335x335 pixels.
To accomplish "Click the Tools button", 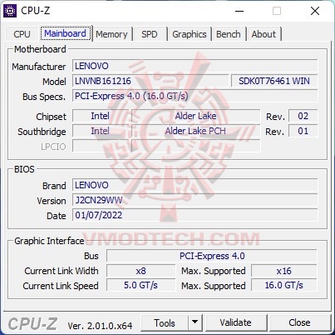I will [165, 323].
